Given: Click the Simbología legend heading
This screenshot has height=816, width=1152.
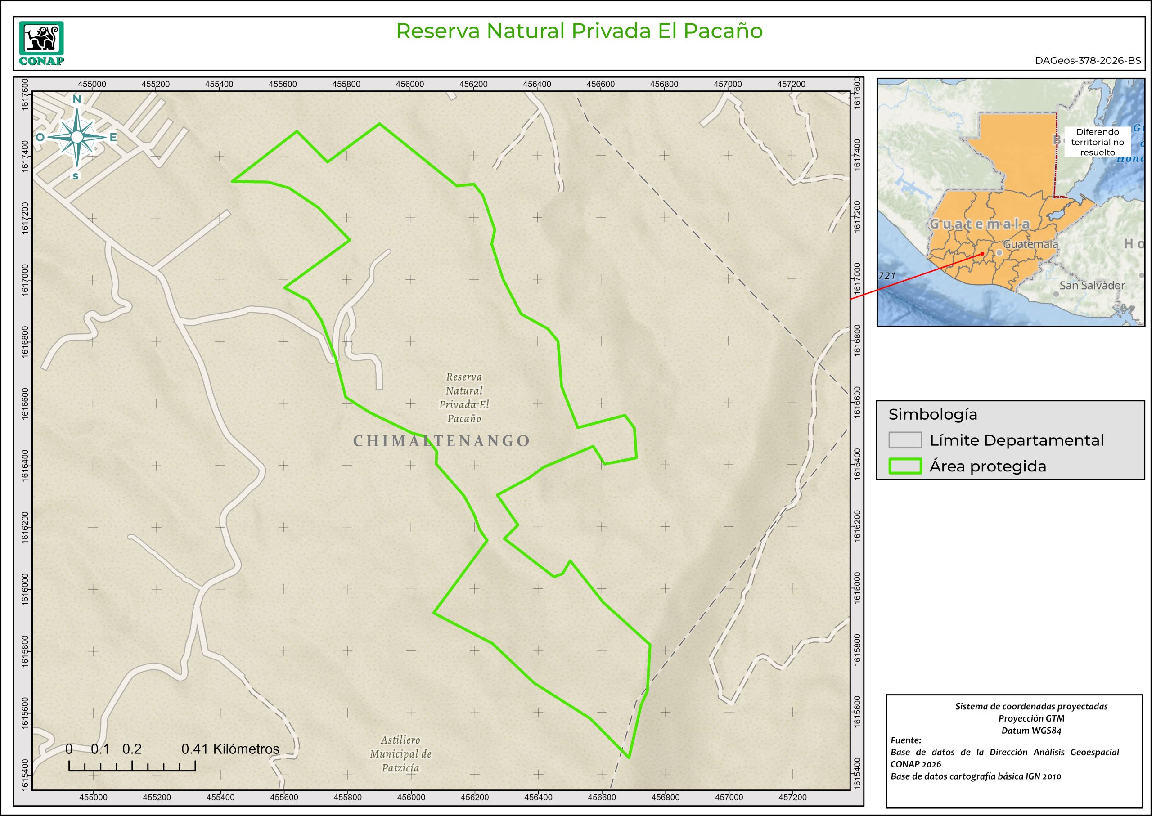Looking at the screenshot, I should [933, 415].
